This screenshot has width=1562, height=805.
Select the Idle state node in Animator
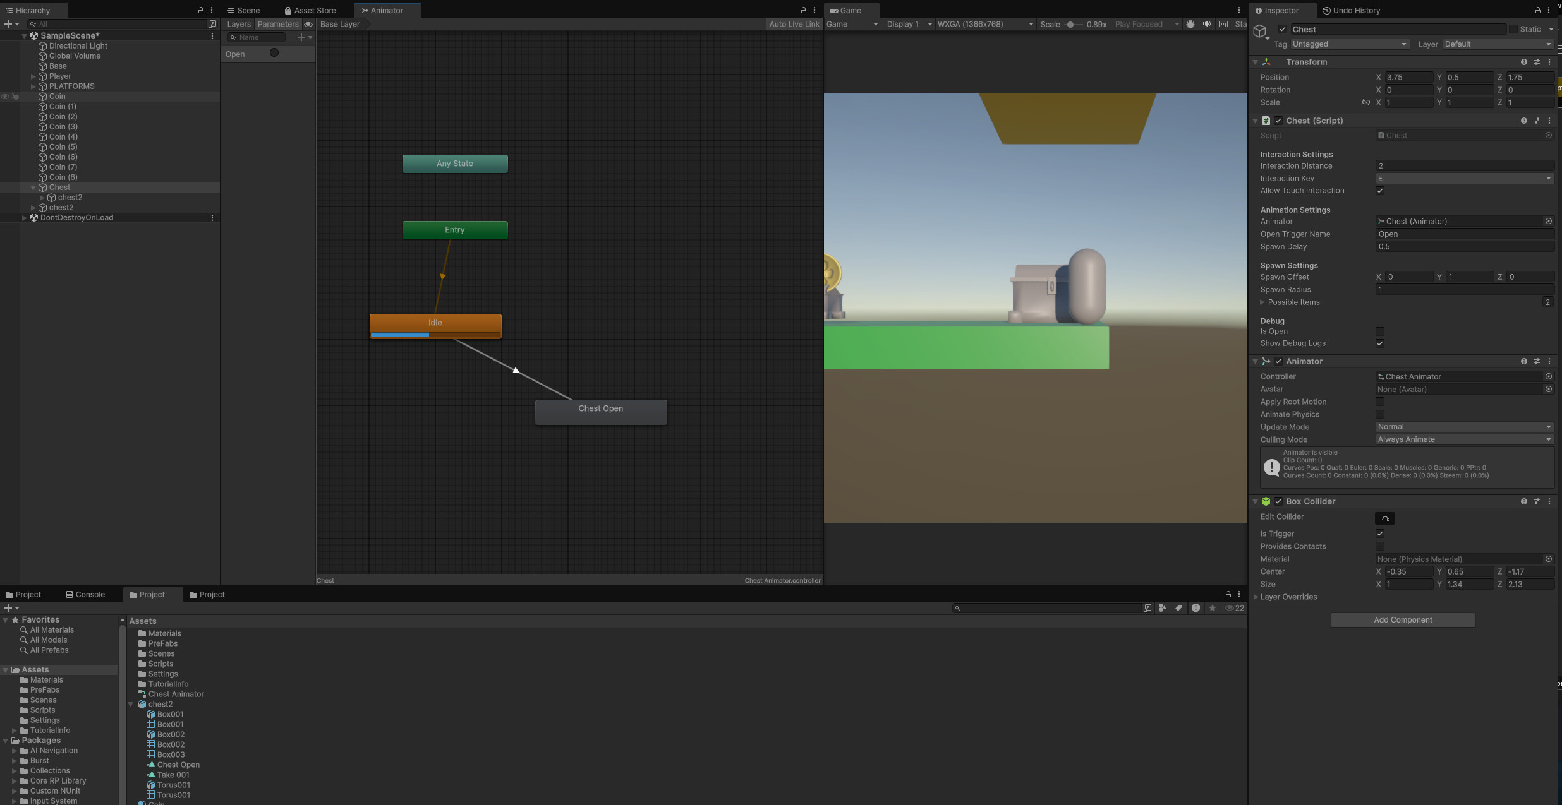[x=435, y=323]
